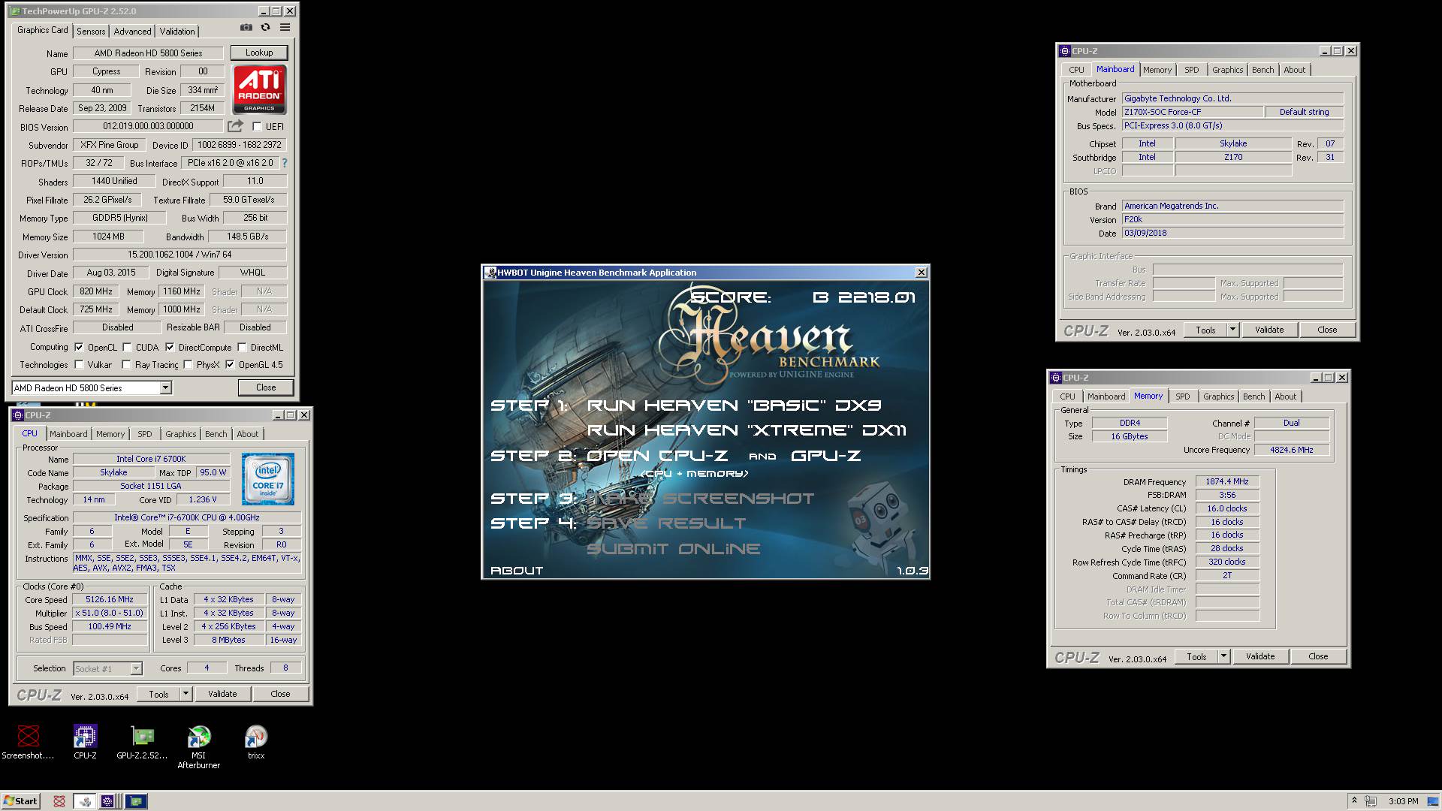The width and height of the screenshot is (1442, 811).
Task: Open the CPU-Z desktop icon
Action: coord(85,742)
